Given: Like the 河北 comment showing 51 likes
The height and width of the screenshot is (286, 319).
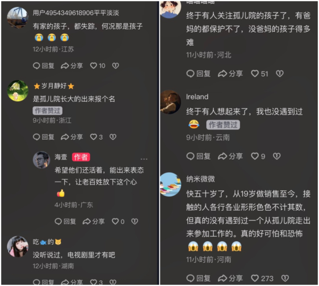Looking at the screenshot, I should [x=259, y=73].
